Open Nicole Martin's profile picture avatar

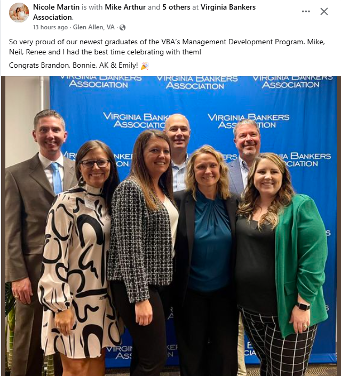coord(19,12)
